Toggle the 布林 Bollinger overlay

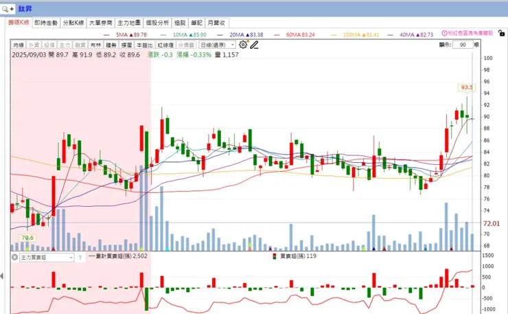[x=95, y=45]
